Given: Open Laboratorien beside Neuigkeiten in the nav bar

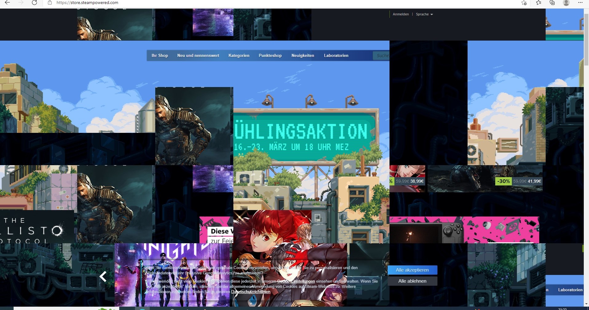Looking at the screenshot, I should [336, 55].
